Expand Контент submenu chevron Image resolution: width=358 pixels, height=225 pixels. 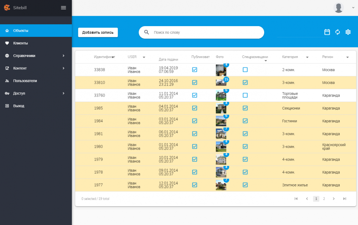pos(63,68)
